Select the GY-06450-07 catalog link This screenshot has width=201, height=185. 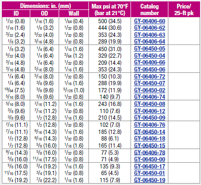[x=149, y=83]
